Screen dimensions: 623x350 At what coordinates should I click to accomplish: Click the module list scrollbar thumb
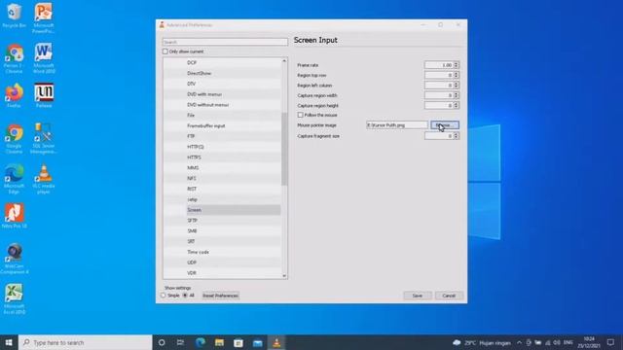[284, 149]
